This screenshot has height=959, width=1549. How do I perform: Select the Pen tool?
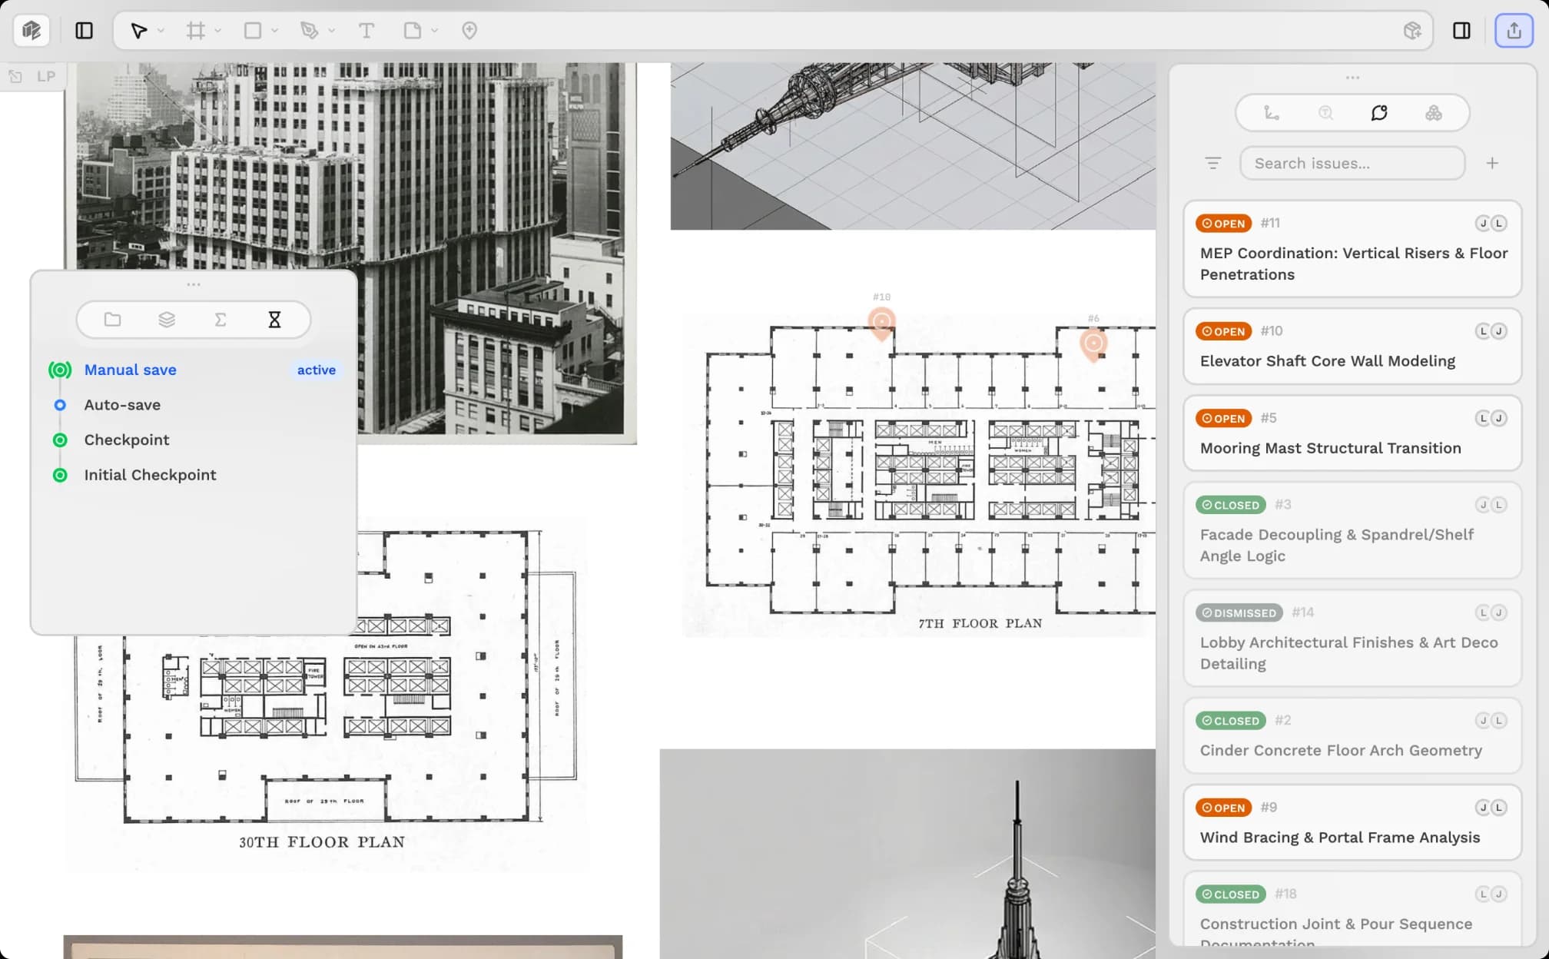coord(309,31)
